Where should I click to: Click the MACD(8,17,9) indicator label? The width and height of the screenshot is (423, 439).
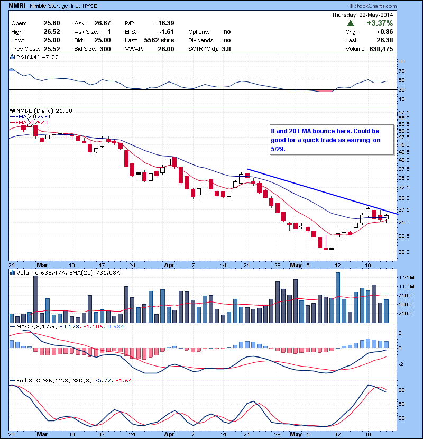click(36, 326)
